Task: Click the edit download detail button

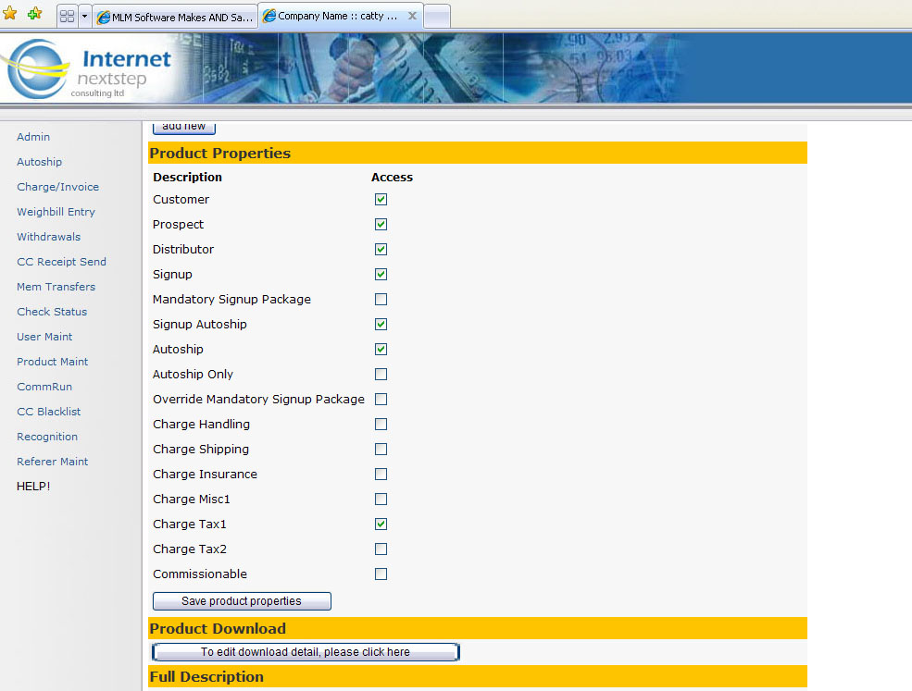Action: point(305,652)
